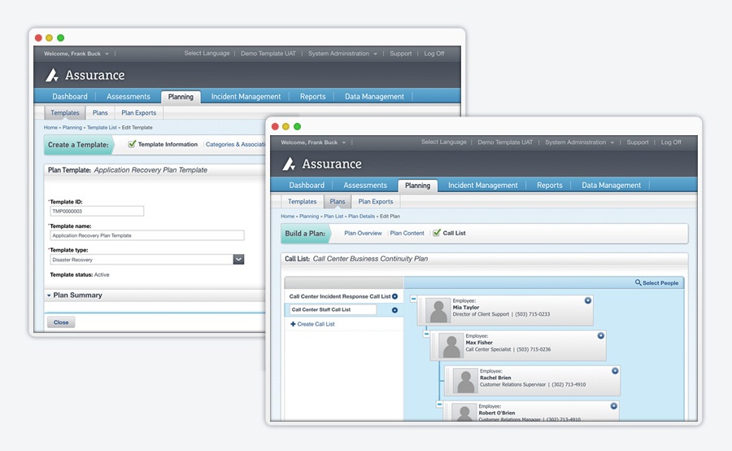Toggle the Call List step checkmark
Image resolution: width=732 pixels, height=451 pixels.
coord(437,233)
